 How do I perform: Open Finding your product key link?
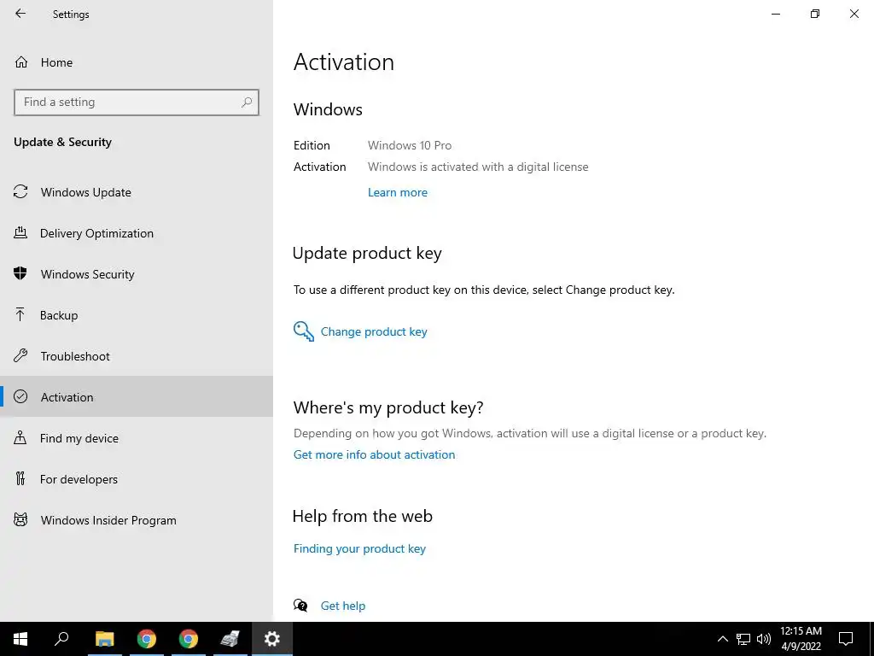click(x=359, y=549)
